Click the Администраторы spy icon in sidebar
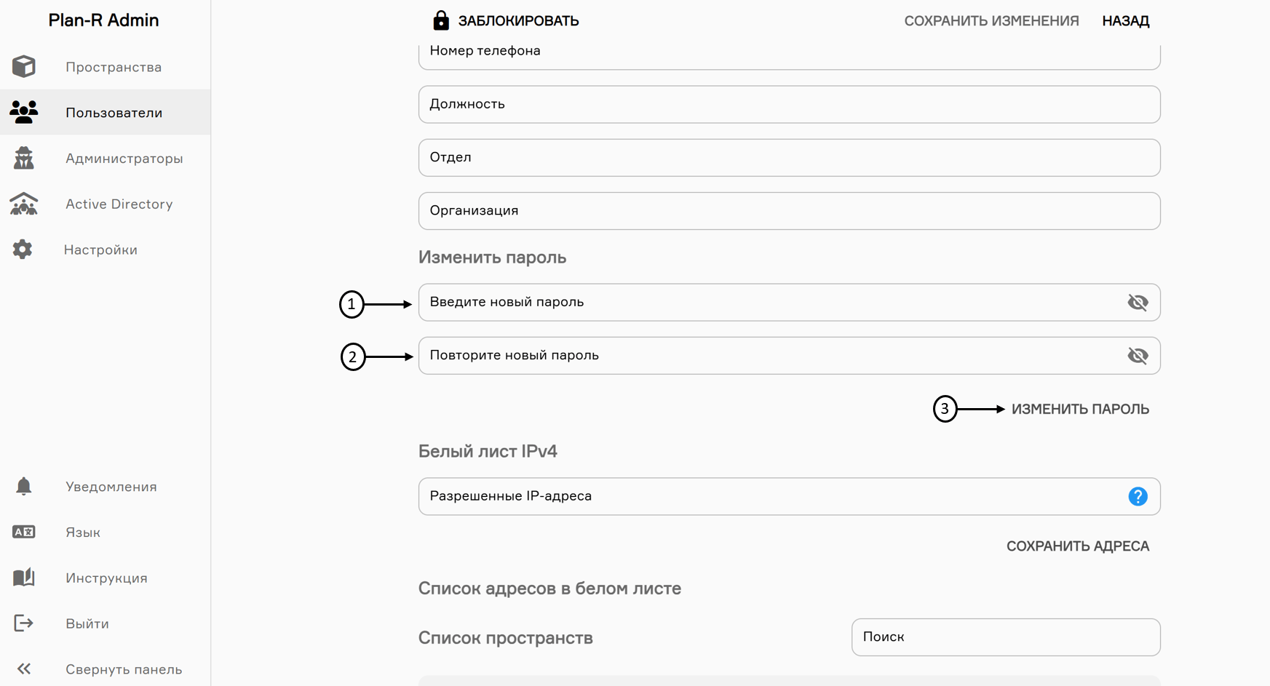Screen dimensions: 1270x686 tap(24, 158)
